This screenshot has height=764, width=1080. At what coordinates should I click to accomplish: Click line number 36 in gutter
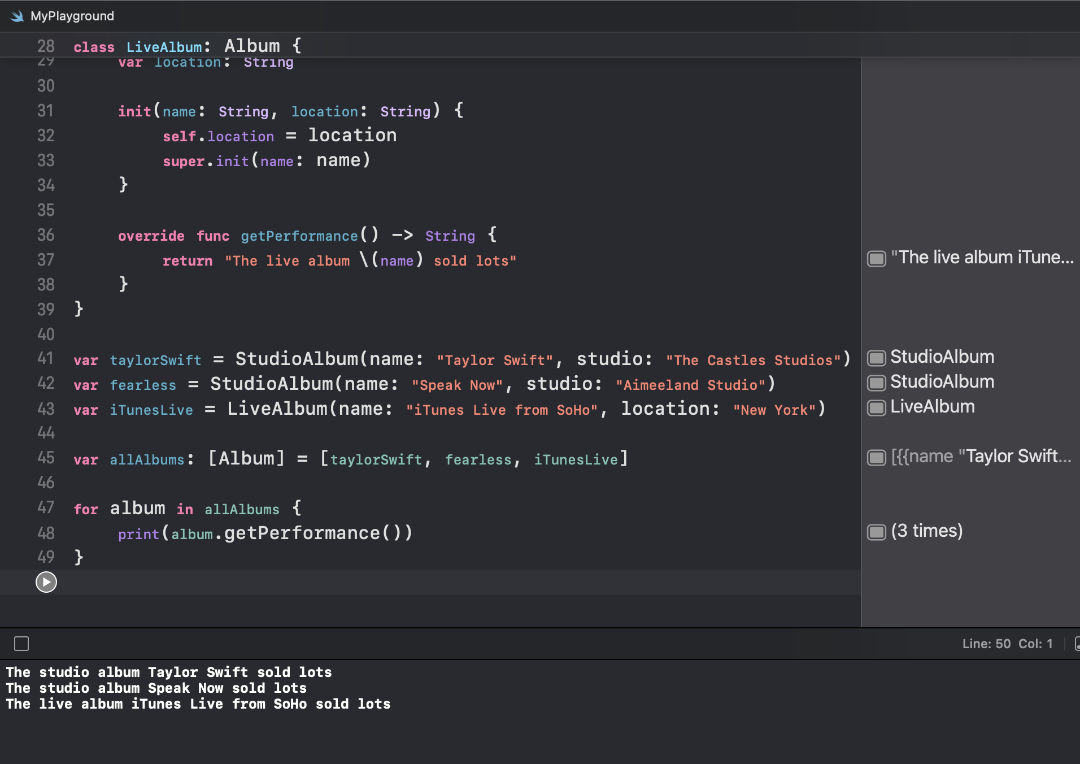pos(46,235)
